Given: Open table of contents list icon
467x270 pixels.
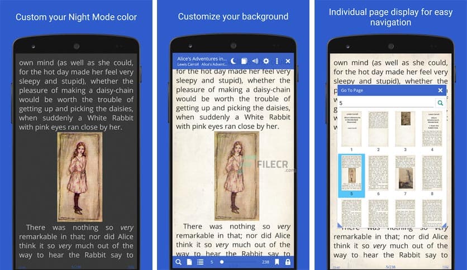Looking at the screenshot, I should tap(200, 262).
